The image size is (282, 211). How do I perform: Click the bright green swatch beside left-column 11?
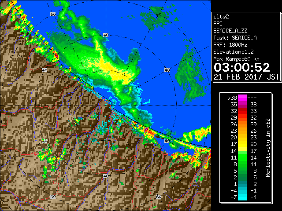click(x=242, y=157)
